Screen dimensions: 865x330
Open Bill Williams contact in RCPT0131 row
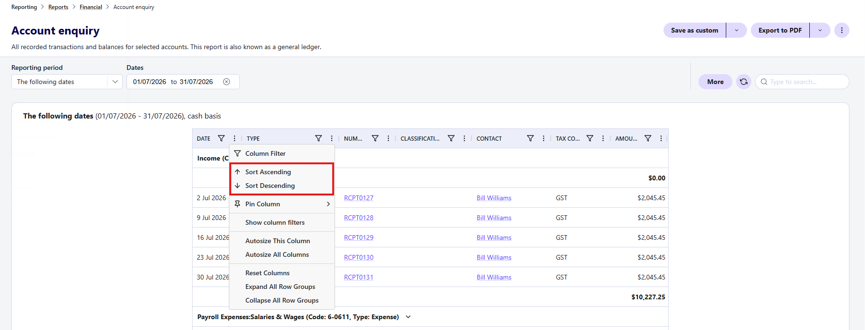[x=494, y=277]
